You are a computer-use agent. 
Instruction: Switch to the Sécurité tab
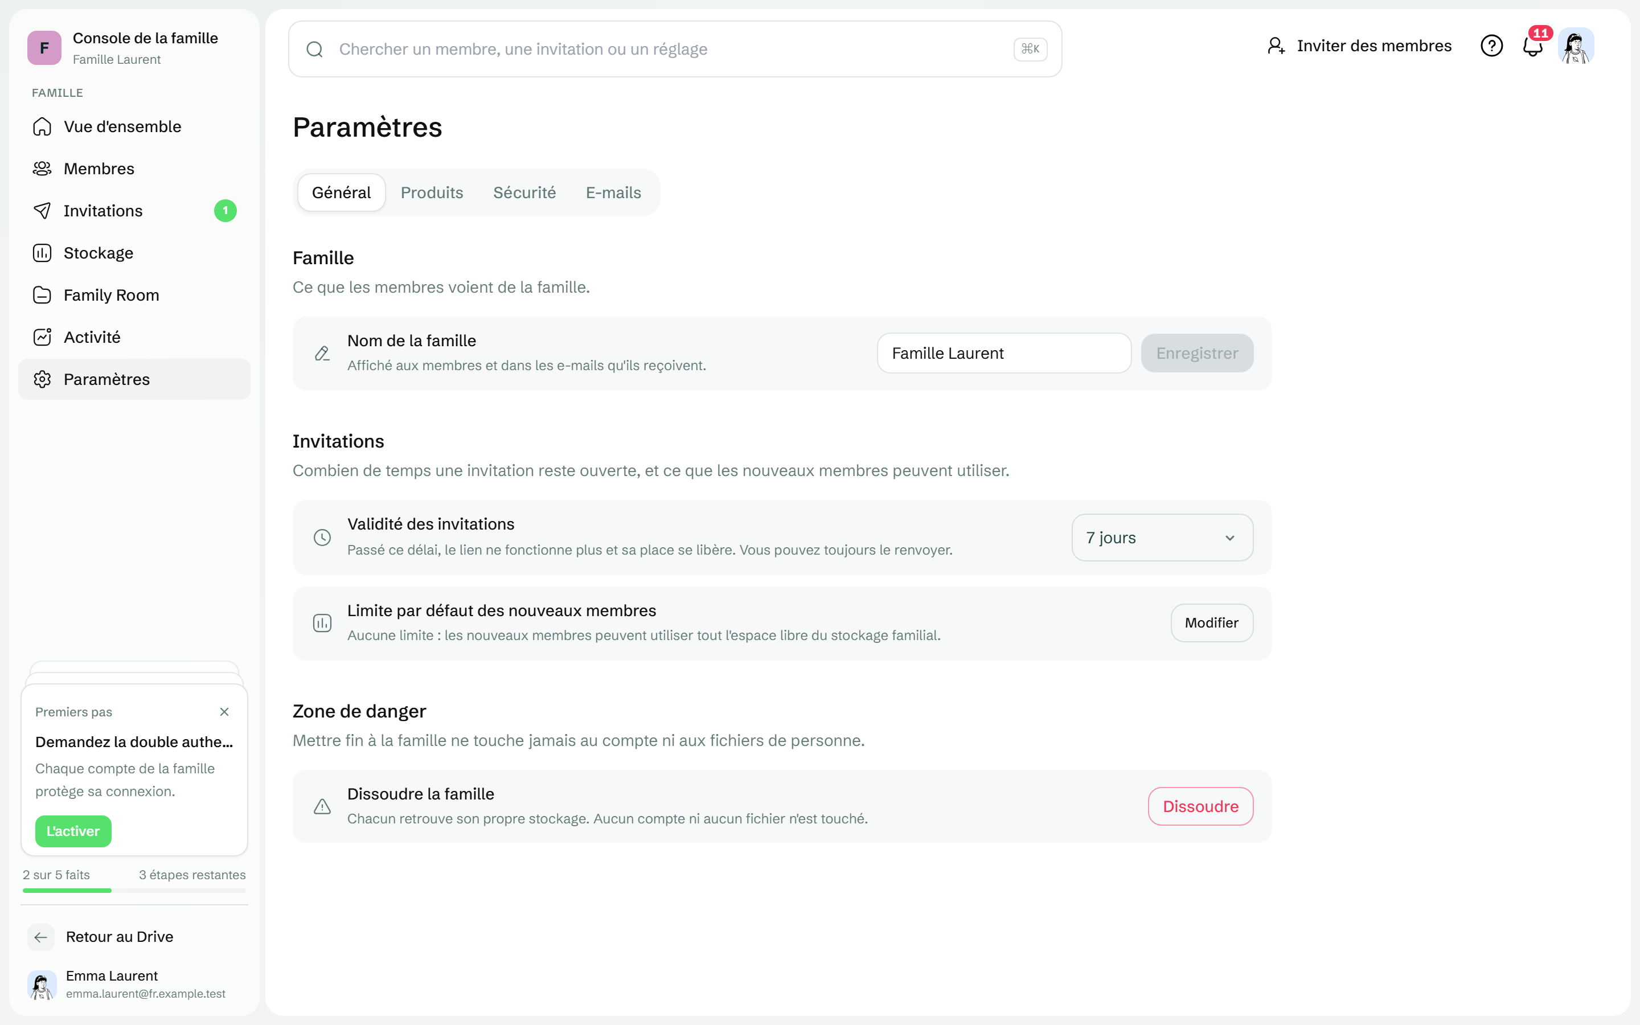524,192
